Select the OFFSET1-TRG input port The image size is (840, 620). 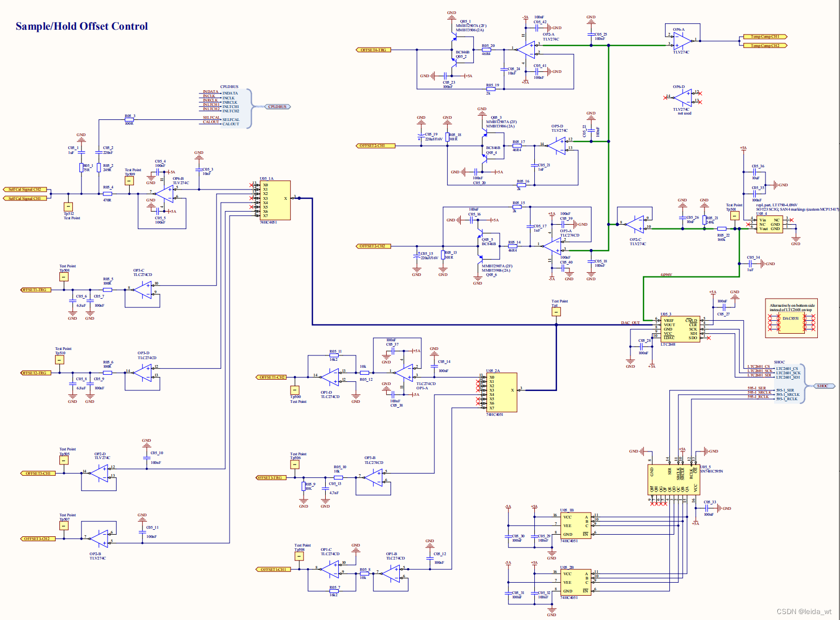point(36,290)
